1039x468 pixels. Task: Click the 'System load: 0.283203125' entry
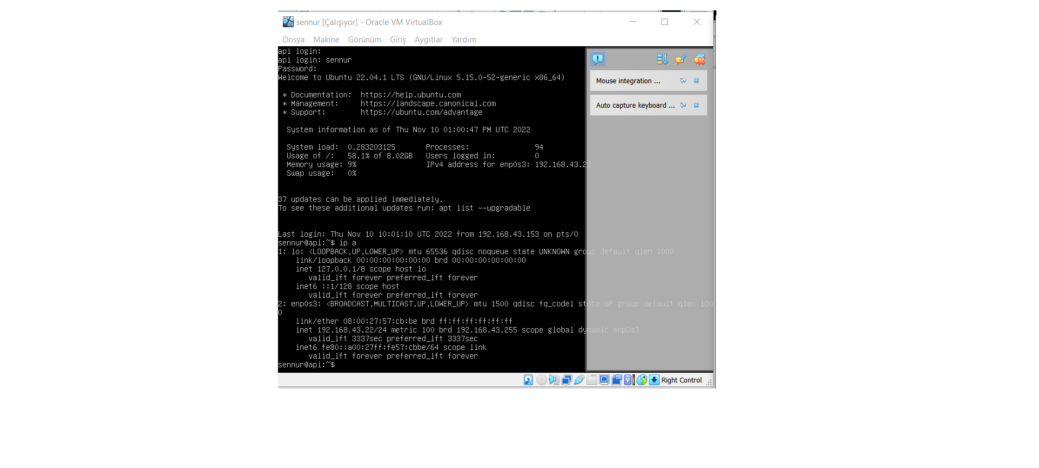coord(341,147)
